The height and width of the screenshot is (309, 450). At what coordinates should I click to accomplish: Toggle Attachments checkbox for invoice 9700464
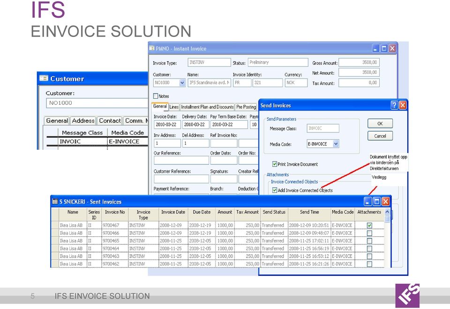[369, 249]
